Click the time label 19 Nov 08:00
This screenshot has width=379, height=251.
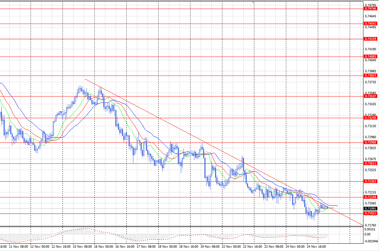click(x=210, y=247)
